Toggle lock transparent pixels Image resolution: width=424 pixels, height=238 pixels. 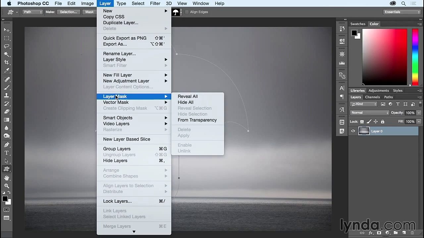[x=362, y=122]
